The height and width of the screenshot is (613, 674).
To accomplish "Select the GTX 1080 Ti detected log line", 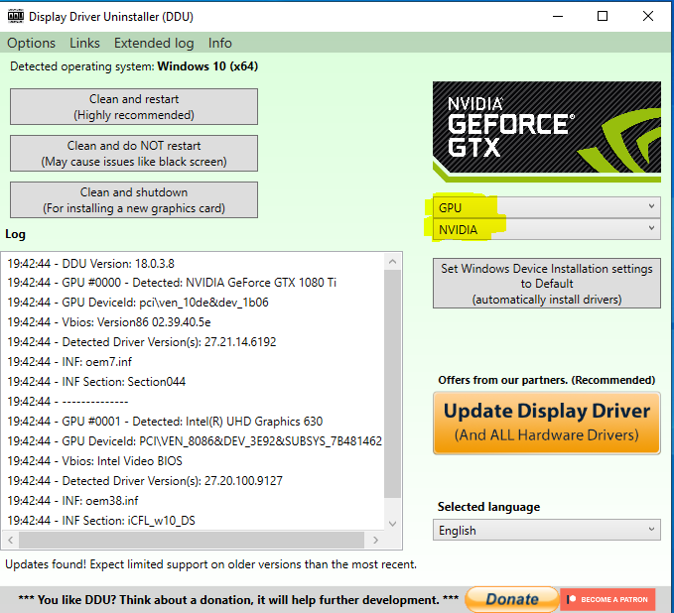I will [x=171, y=283].
